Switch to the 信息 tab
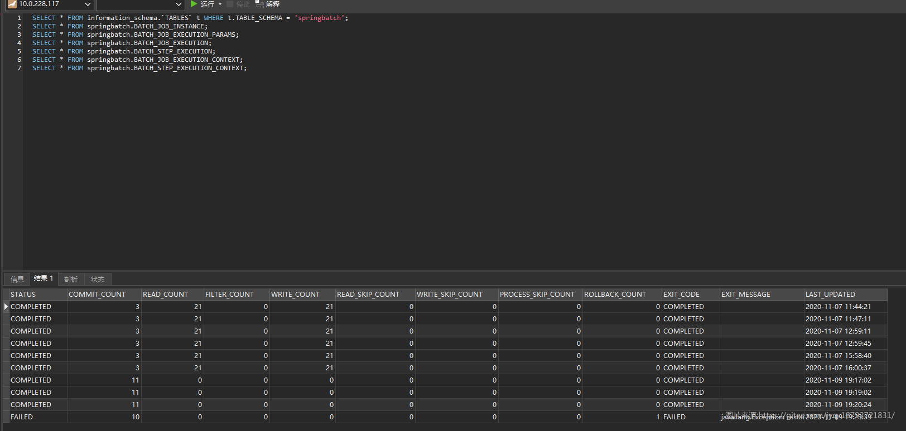906x431 pixels. [17, 279]
